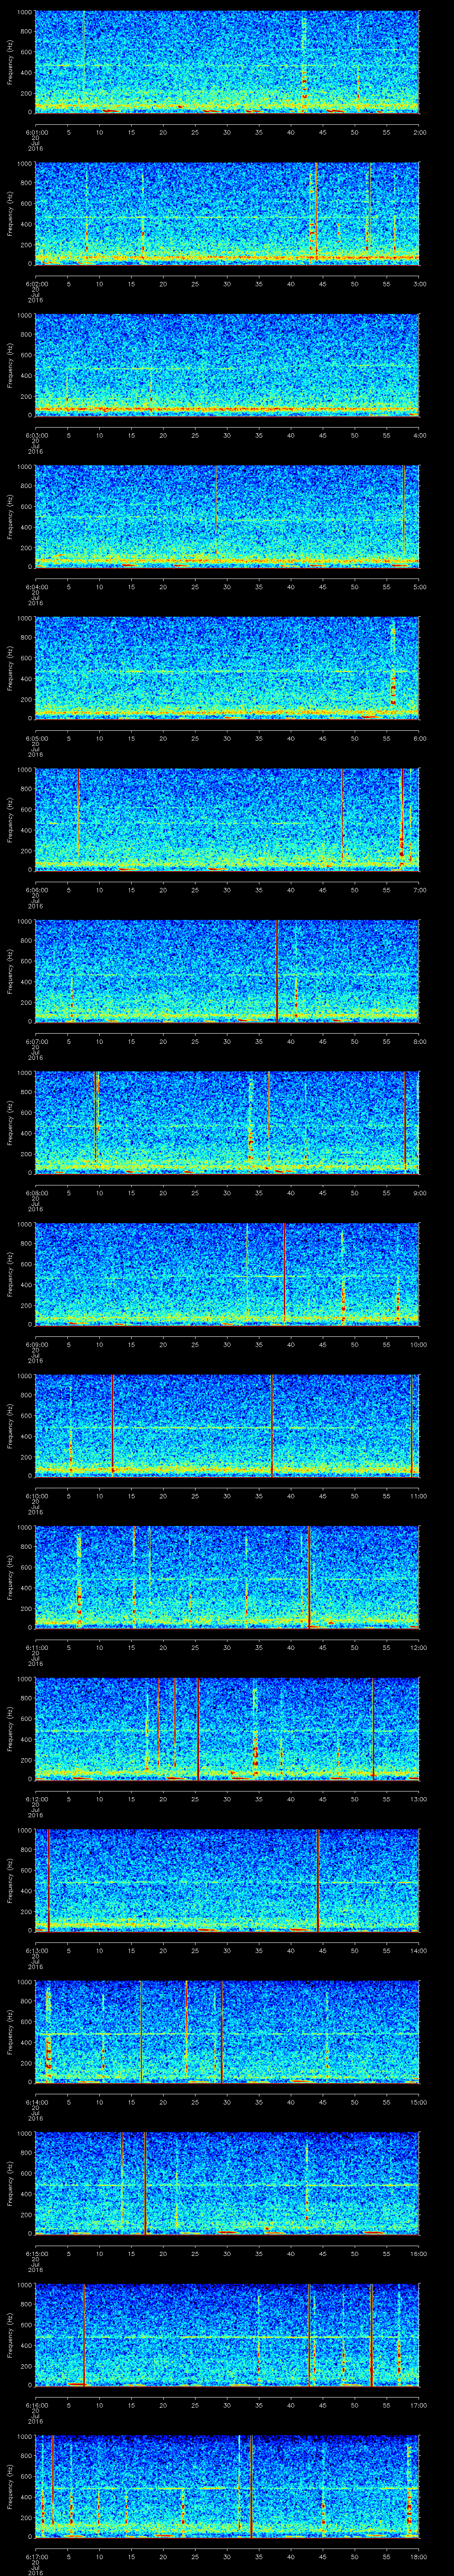Image resolution: width=454 pixels, height=2576 pixels.
Task: Click the red line at 12 seconds in the 6:10:00 panel
Action: [x=112, y=1424]
